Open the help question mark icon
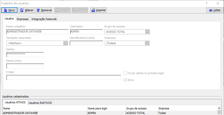The height and width of the screenshot is (115, 224). coord(207,3)
